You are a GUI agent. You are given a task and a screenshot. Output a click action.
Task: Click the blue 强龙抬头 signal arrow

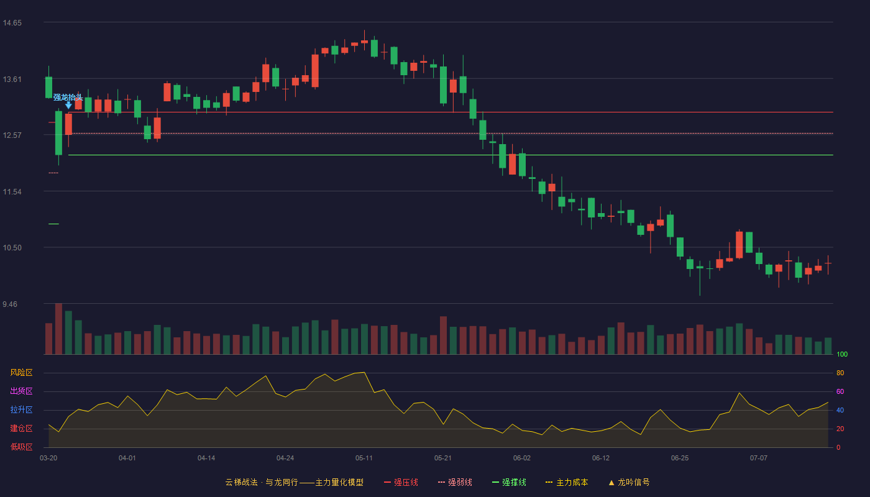click(x=68, y=105)
